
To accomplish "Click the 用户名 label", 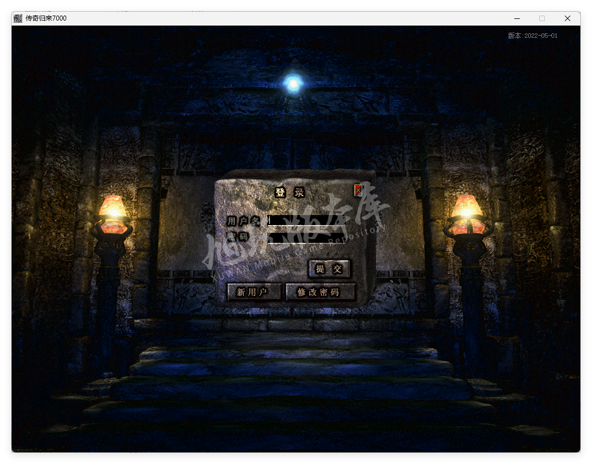I will click(x=243, y=221).
